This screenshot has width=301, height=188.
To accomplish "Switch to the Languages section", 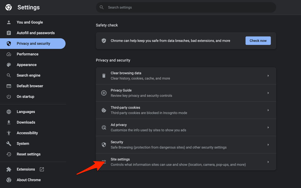I will coord(26,112).
